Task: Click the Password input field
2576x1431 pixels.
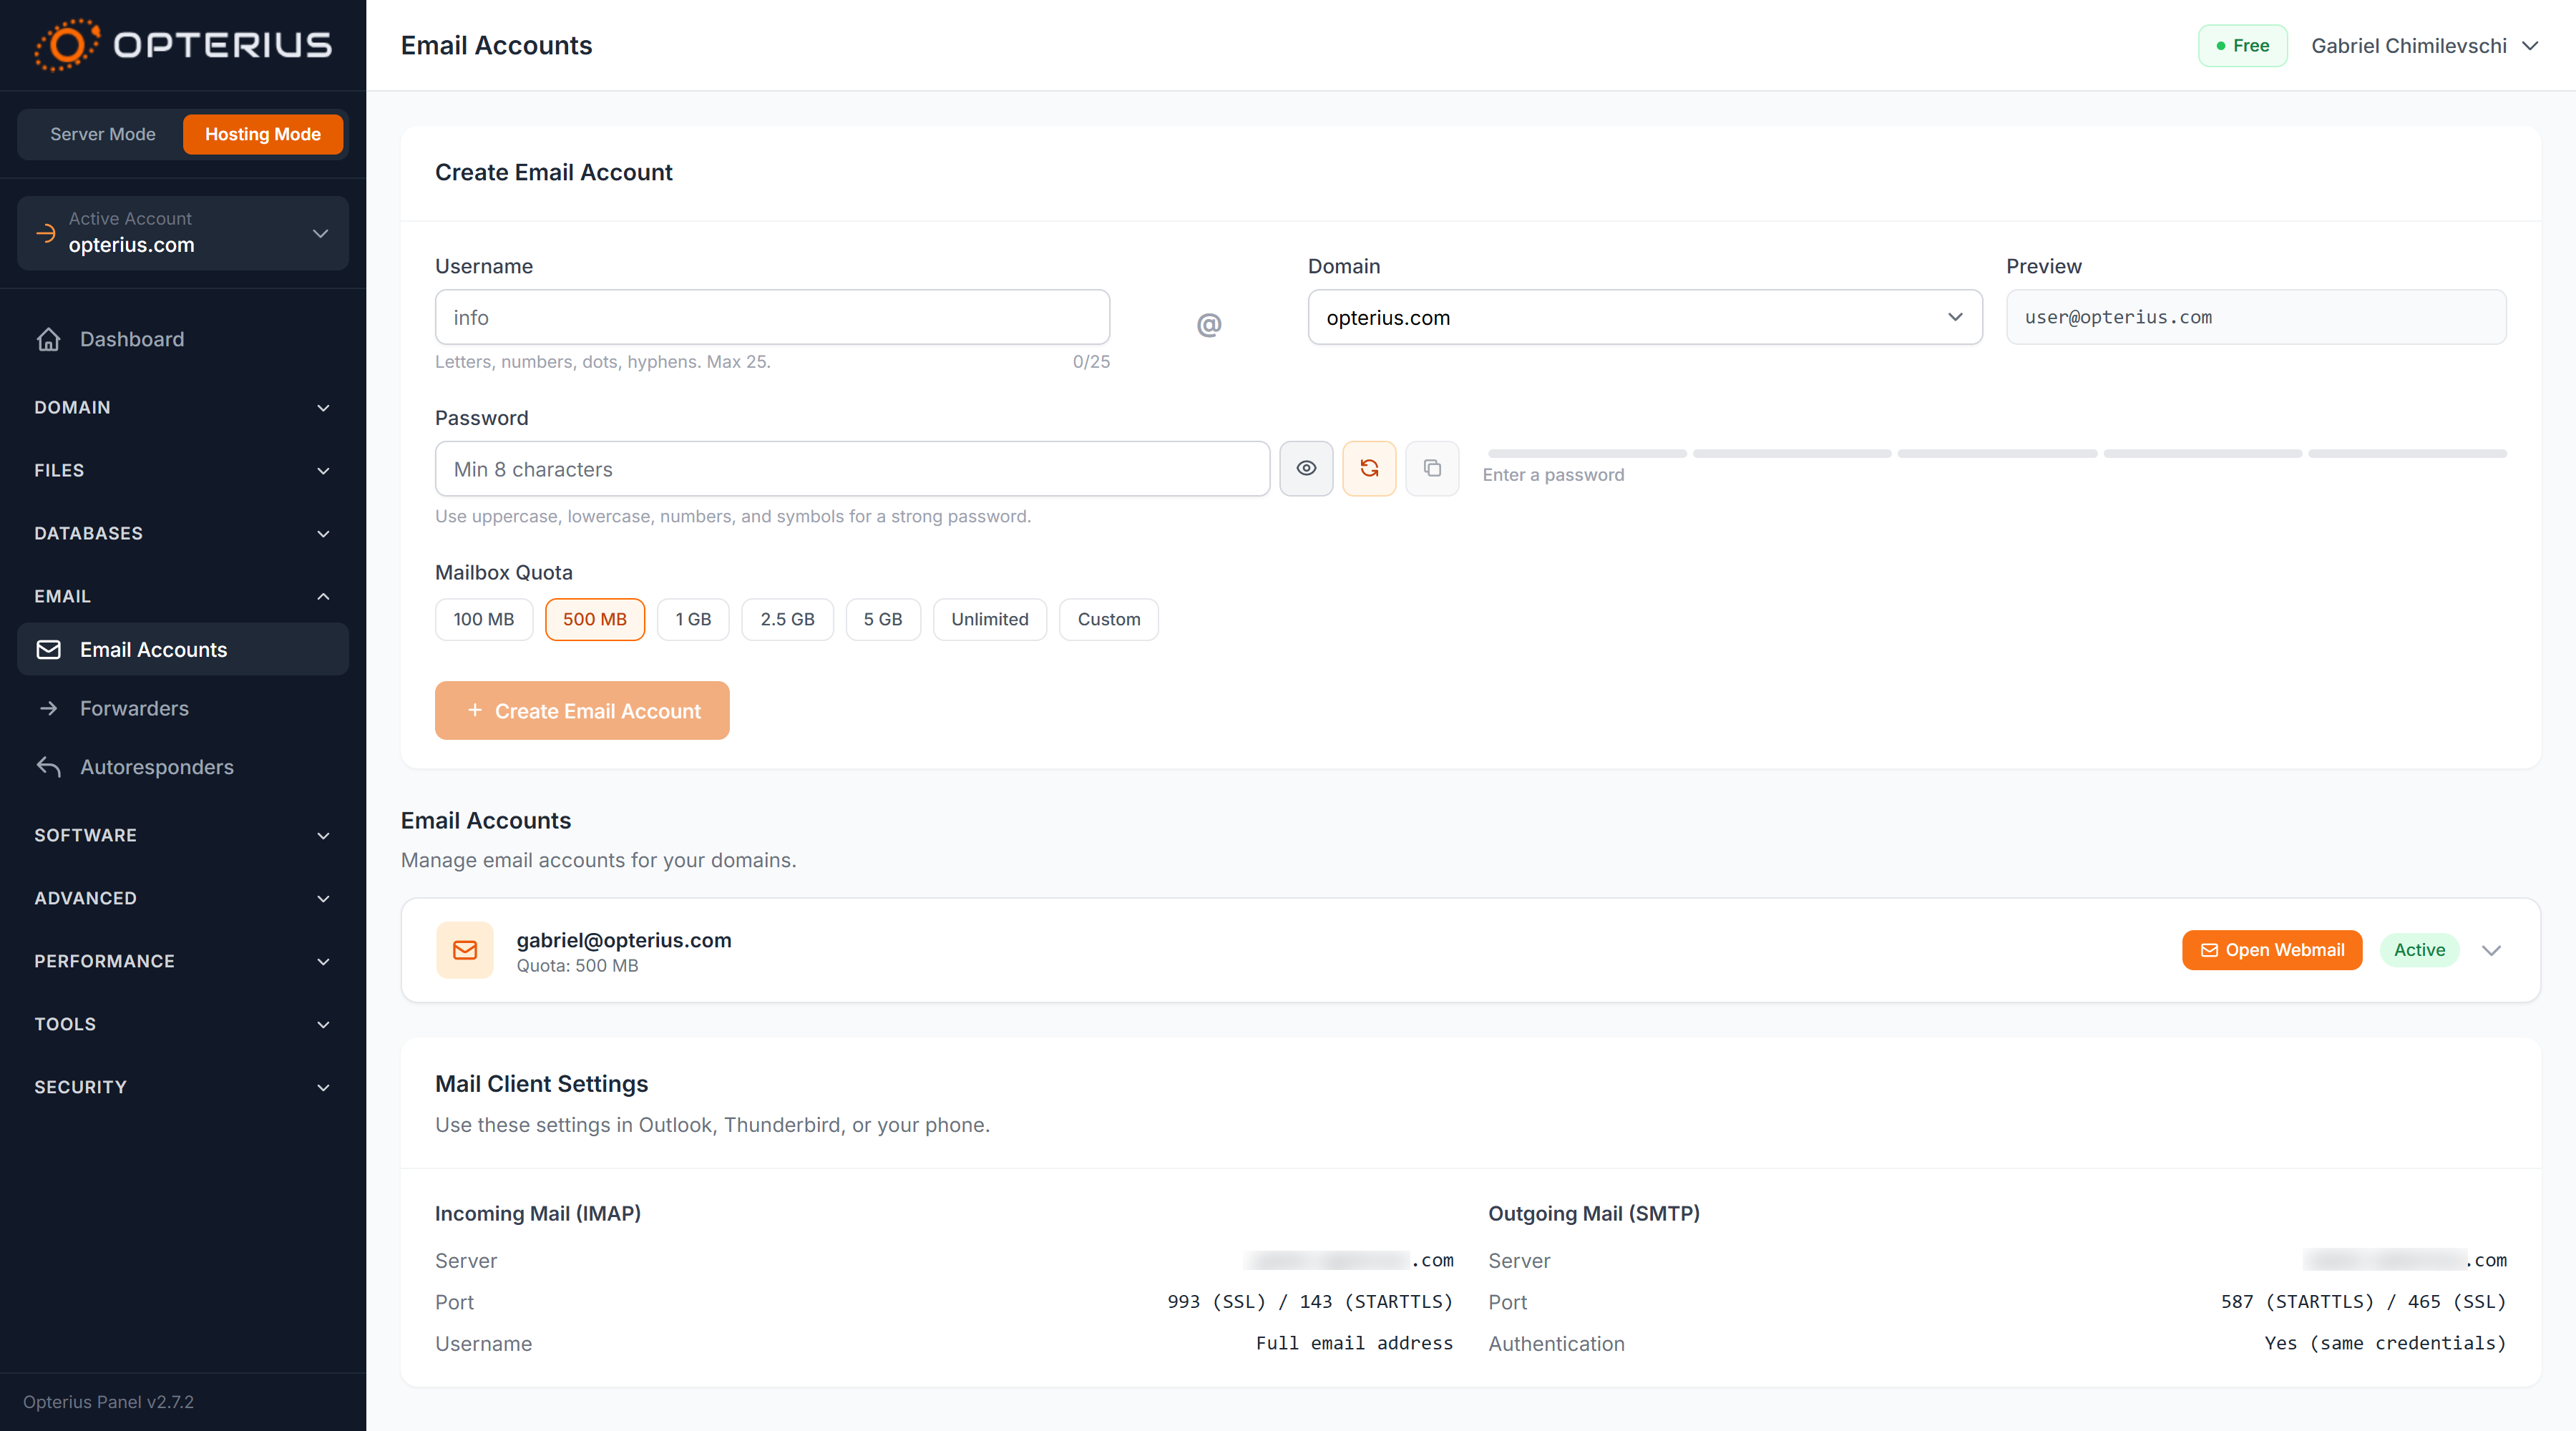Action: [x=852, y=469]
